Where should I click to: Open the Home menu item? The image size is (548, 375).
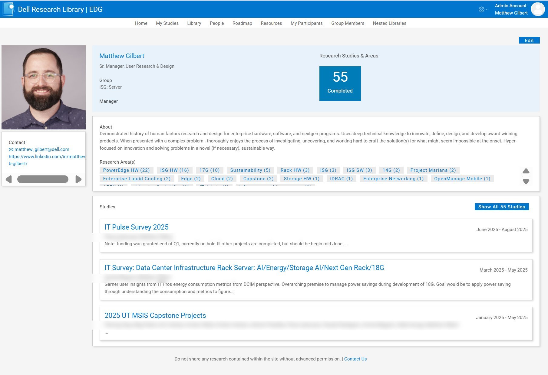141,23
